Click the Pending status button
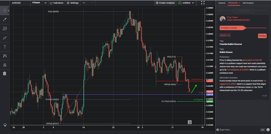The image size is (271, 134). click(x=262, y=36)
